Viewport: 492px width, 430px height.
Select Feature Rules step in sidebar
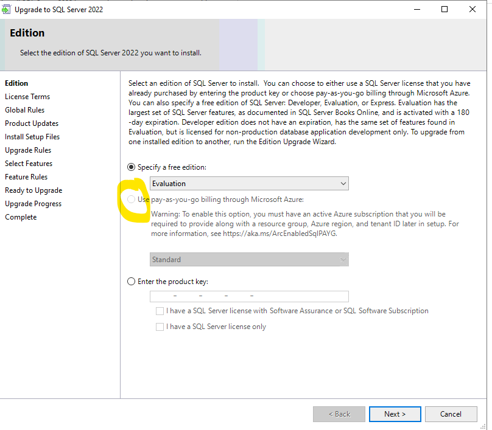click(x=26, y=177)
